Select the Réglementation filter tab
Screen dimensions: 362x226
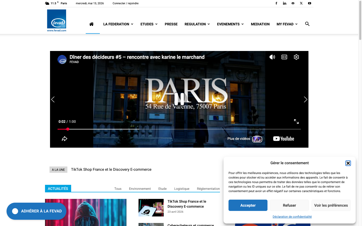[208, 189]
